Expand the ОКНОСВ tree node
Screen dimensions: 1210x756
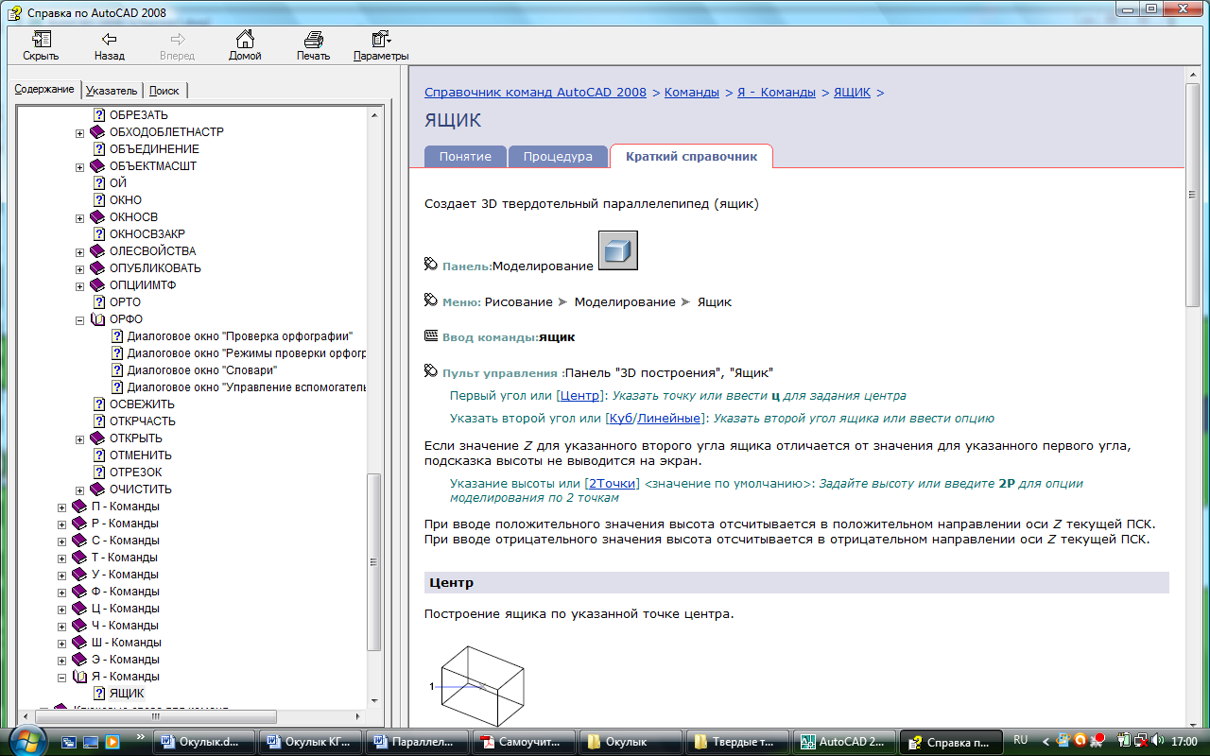(80, 218)
